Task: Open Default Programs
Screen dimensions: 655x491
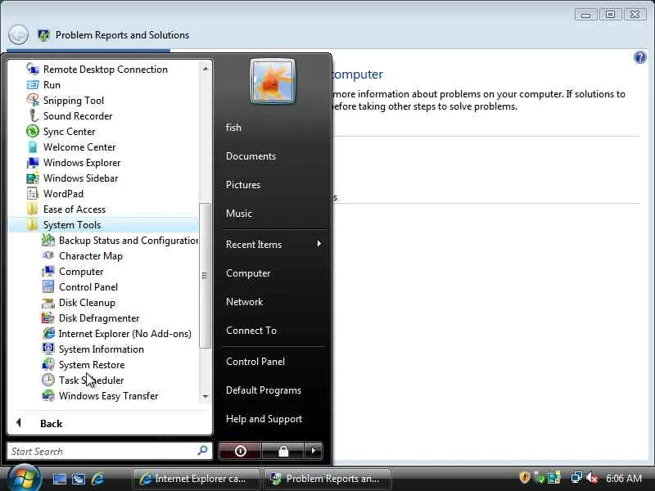Action: (x=263, y=390)
